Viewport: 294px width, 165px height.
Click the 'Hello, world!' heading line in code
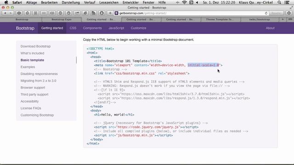(114, 115)
